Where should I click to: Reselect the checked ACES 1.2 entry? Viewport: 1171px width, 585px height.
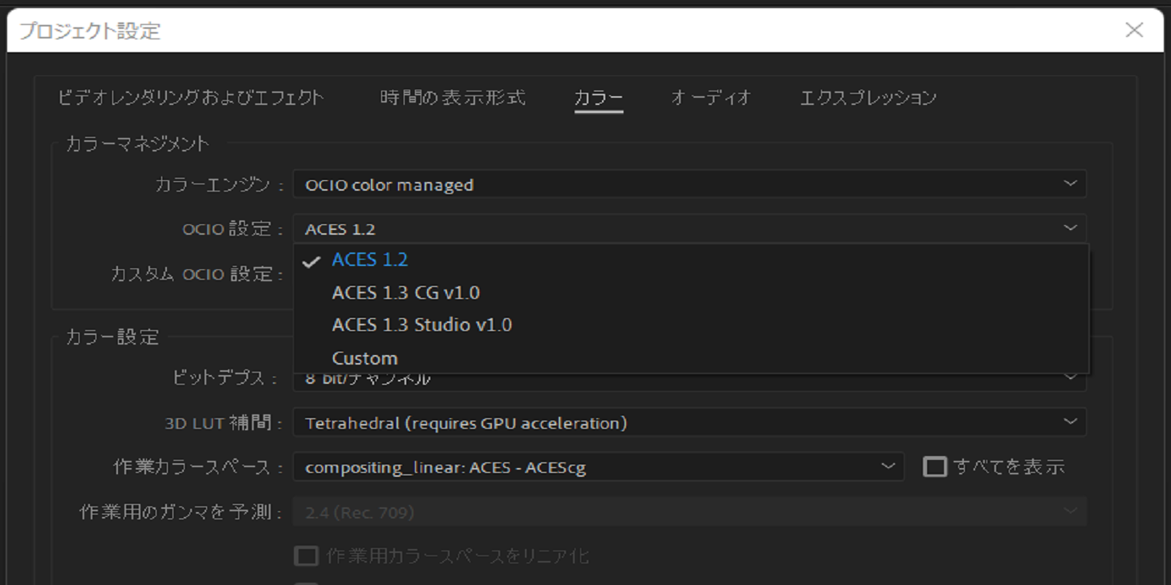point(370,259)
